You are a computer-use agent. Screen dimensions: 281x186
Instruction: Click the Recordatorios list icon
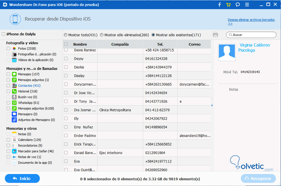pyautogui.click(x=14, y=146)
